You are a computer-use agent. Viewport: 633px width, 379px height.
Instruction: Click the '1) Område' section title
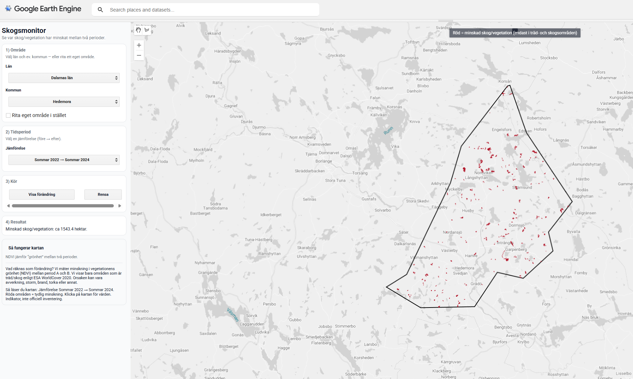click(15, 50)
